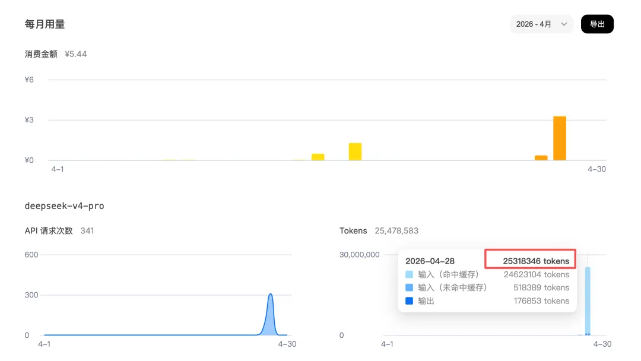641x361 pixels.
Task: Click the 每月用量 section heading
Action: pos(45,24)
